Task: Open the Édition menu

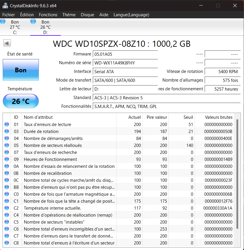Action: click(27, 15)
